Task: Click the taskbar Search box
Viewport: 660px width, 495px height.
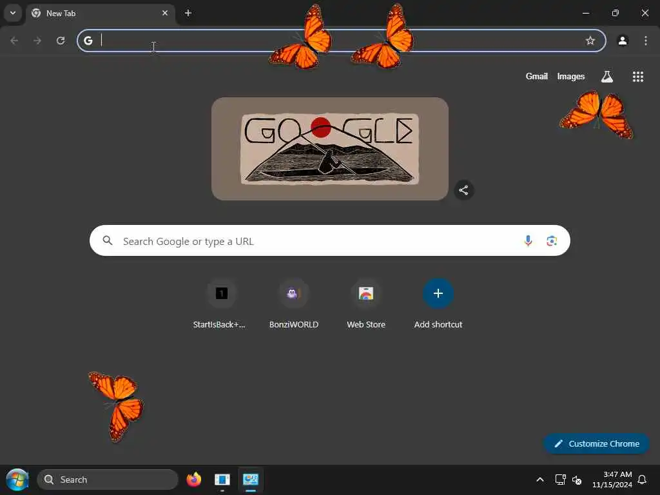Action: [x=108, y=480]
